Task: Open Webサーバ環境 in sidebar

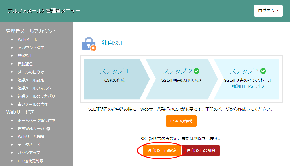Action: tap(31, 137)
